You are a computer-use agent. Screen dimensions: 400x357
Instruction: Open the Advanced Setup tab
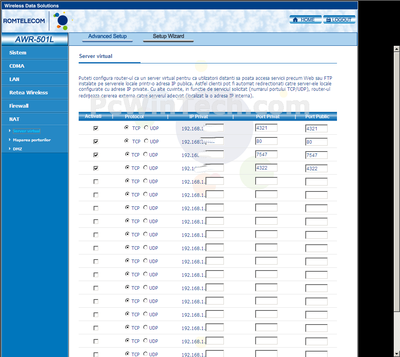point(107,36)
